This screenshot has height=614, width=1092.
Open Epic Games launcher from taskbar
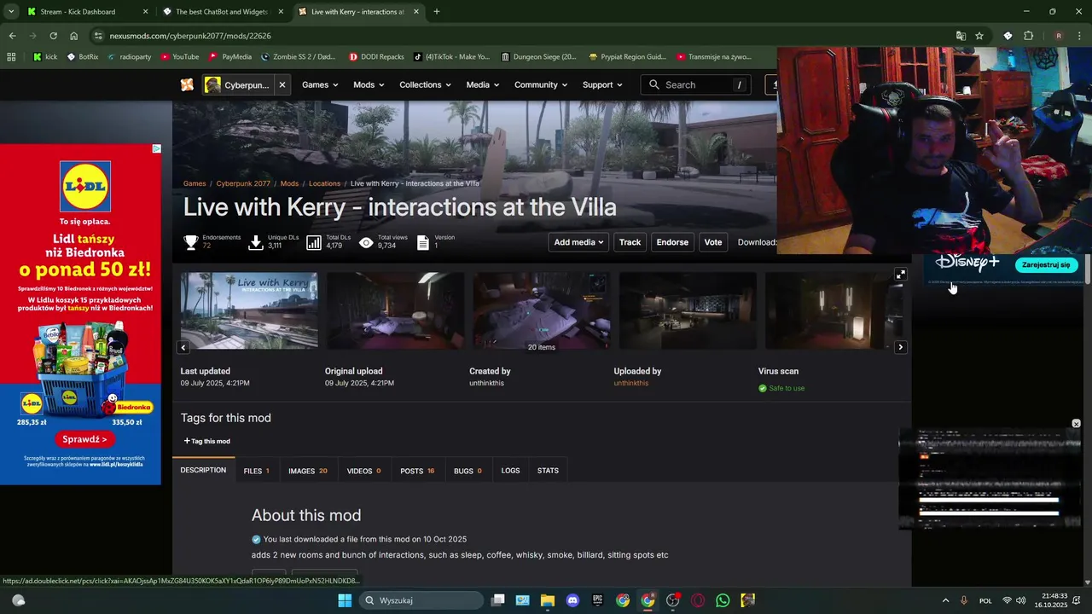coord(598,600)
